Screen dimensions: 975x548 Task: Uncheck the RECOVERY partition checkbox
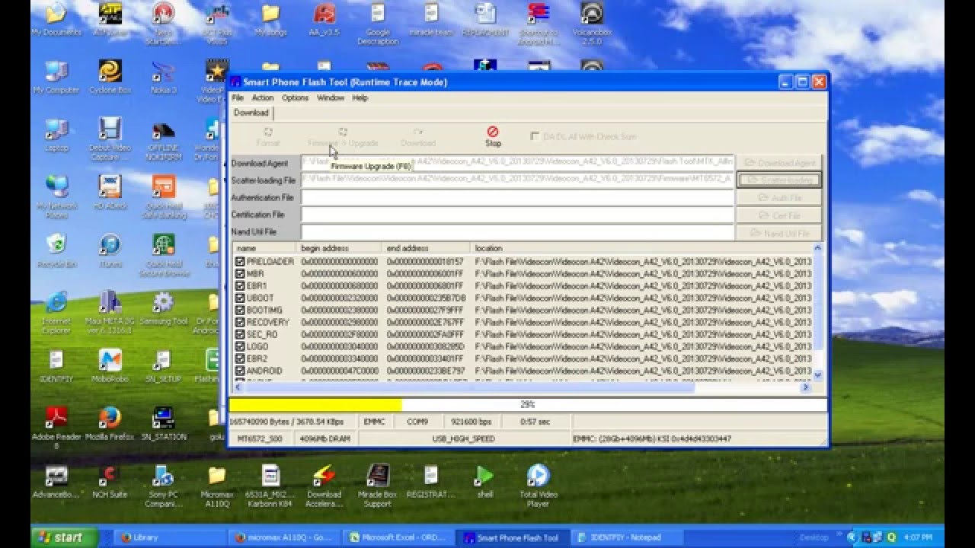240,323
